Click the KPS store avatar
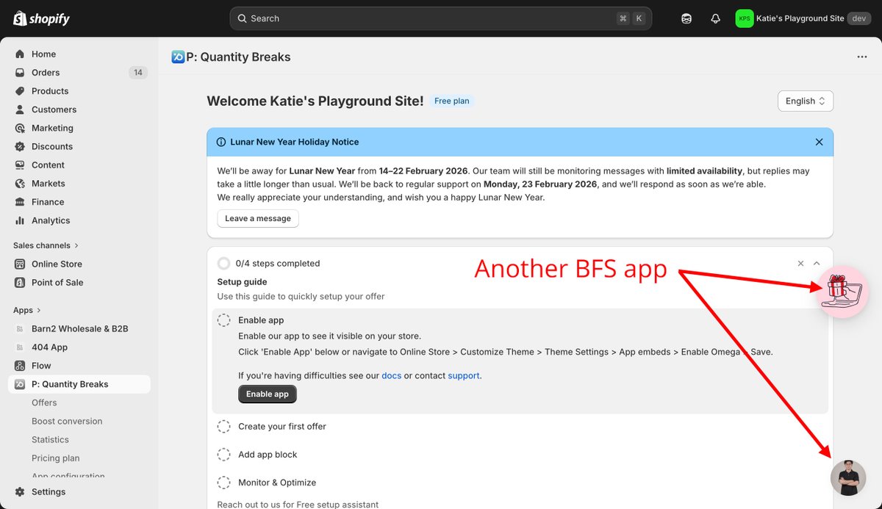This screenshot has width=882, height=509. 745,18
